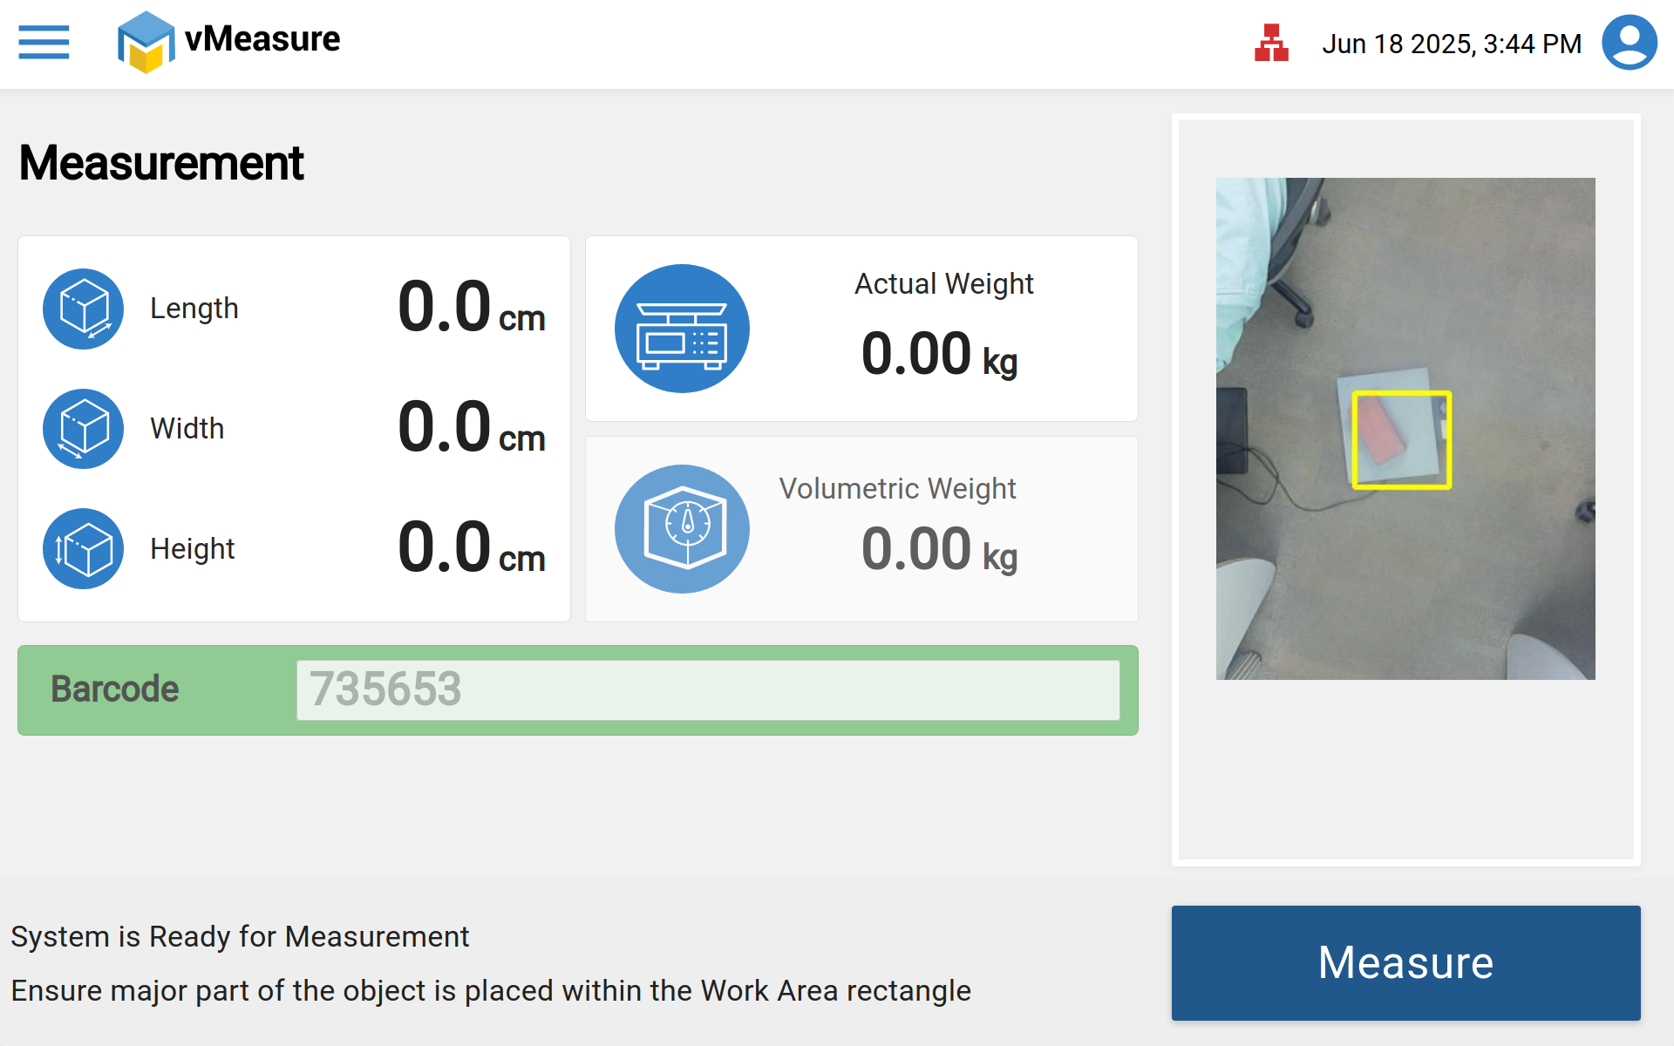Focus the Barcode input field
1674x1046 pixels.
(x=707, y=689)
